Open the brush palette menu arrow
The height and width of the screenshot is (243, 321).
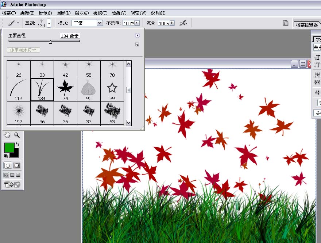[x=138, y=36]
